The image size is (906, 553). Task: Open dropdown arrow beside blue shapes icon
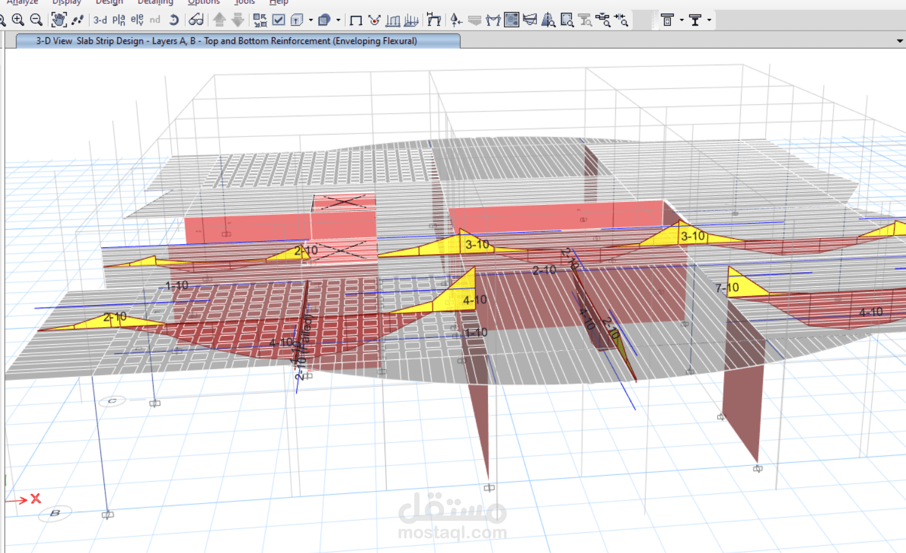[x=338, y=20]
